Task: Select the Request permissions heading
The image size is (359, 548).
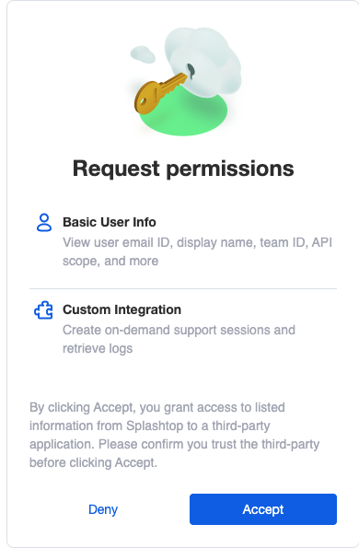Action: [x=183, y=169]
